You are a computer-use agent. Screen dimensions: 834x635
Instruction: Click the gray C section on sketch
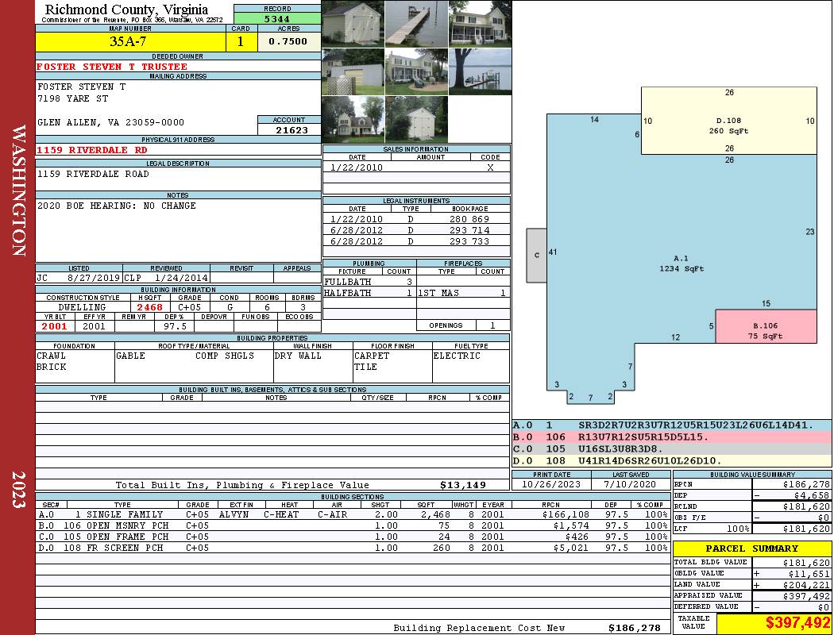[537, 255]
